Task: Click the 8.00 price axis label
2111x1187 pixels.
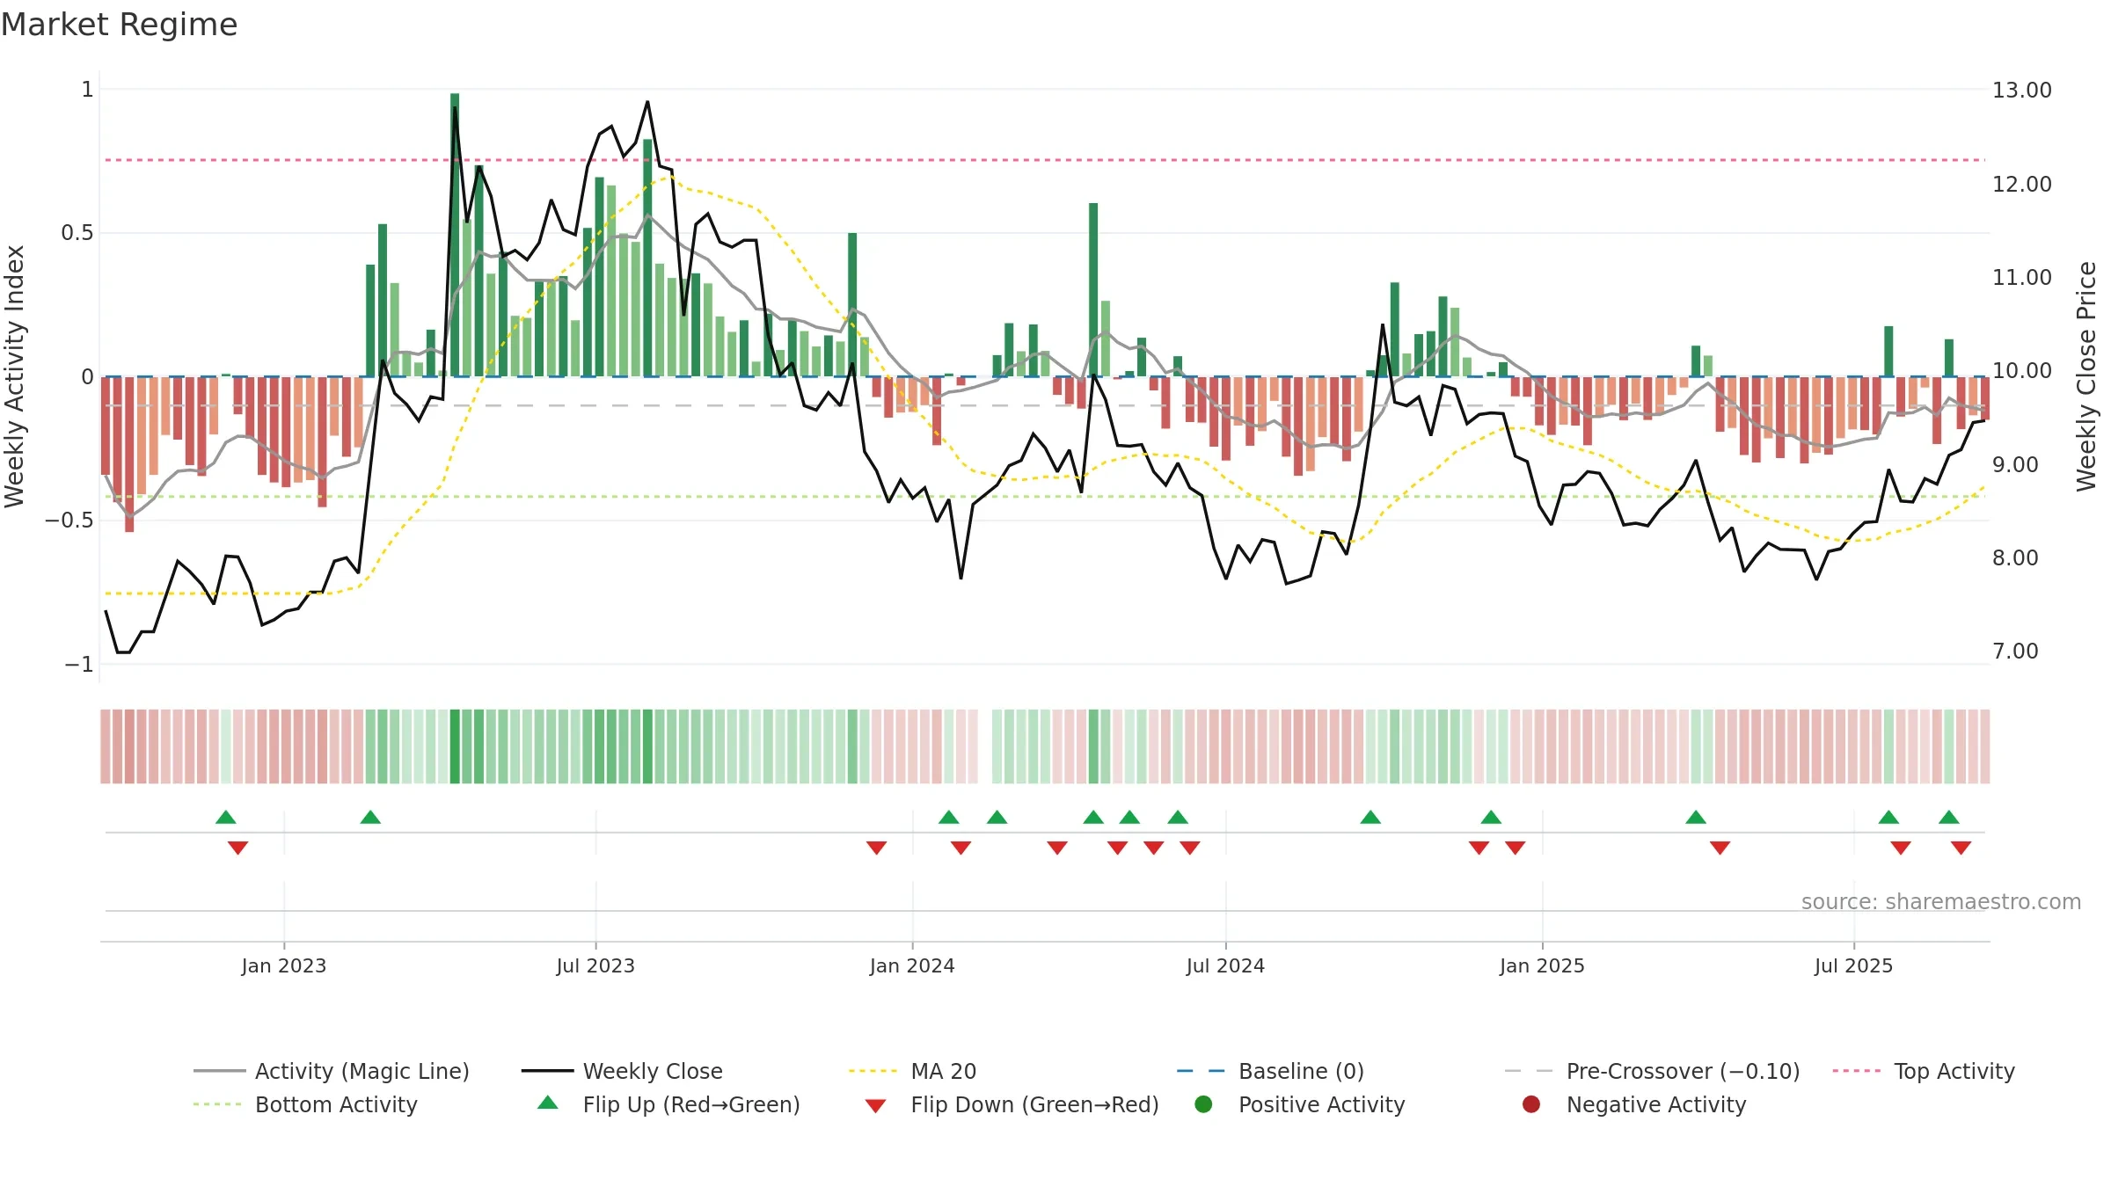Action: point(2015,557)
